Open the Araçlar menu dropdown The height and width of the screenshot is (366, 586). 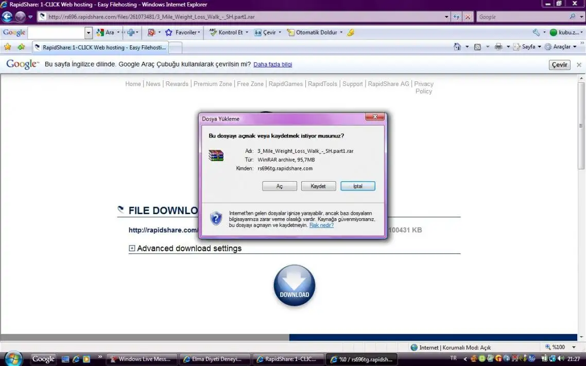pyautogui.click(x=575, y=47)
